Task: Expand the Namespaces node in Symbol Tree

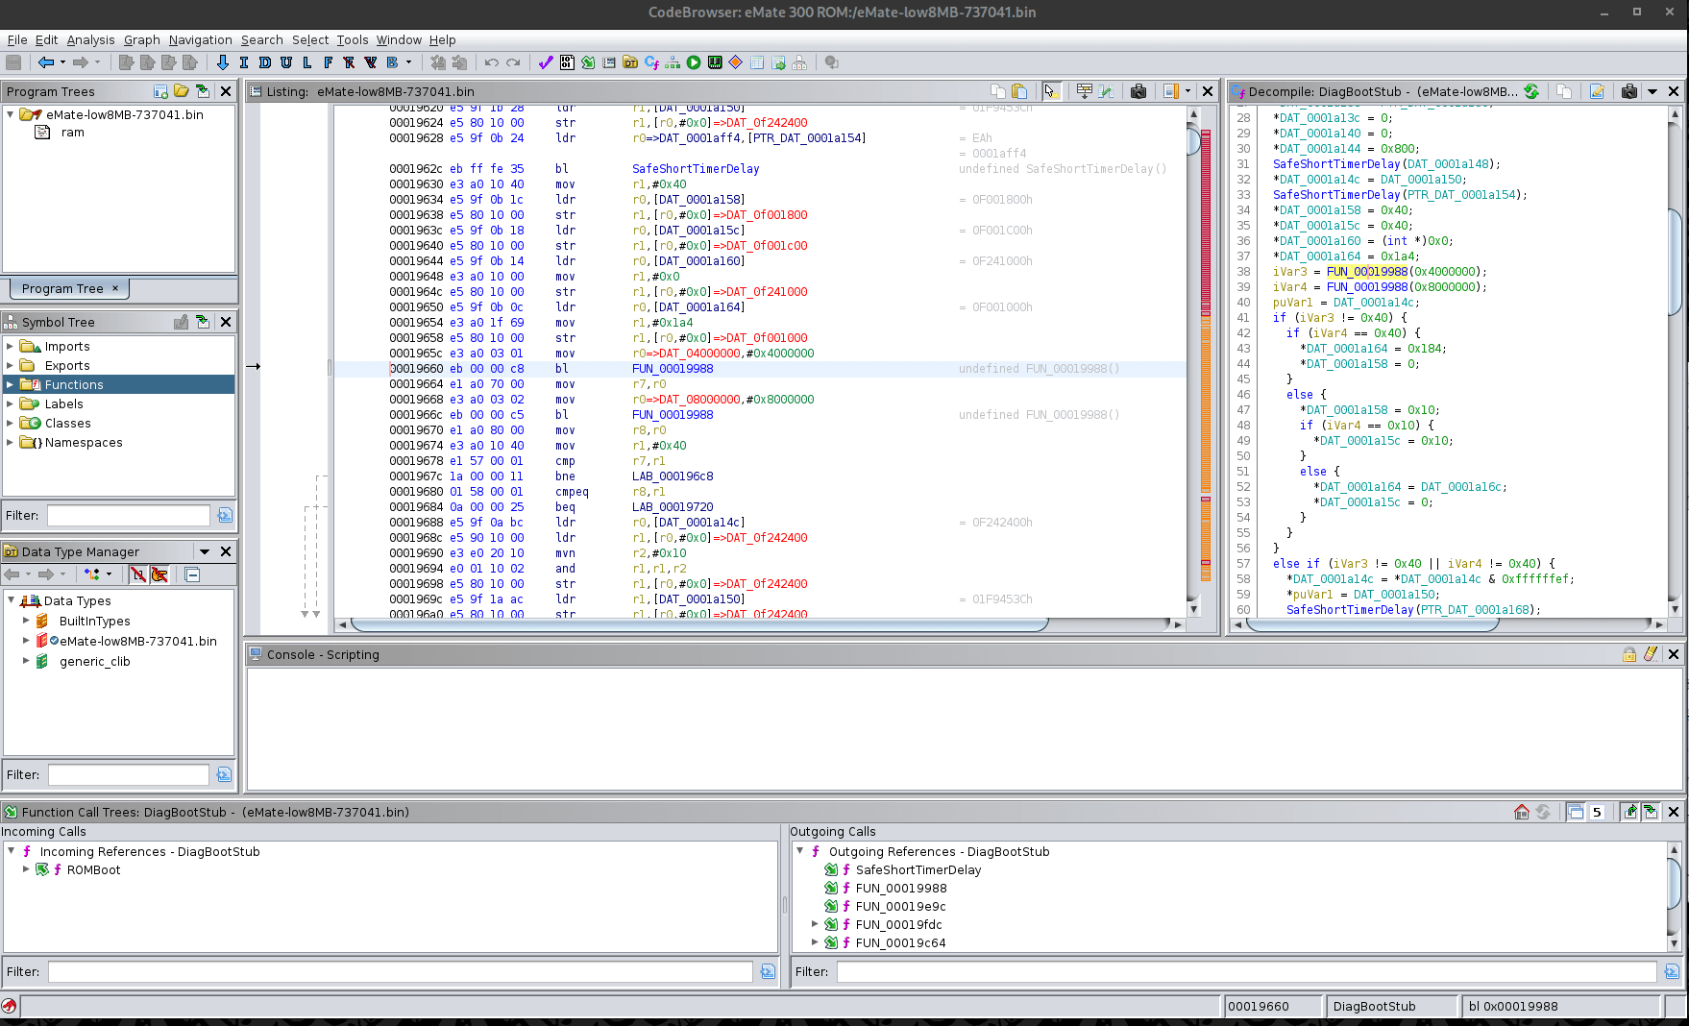Action: [11, 442]
